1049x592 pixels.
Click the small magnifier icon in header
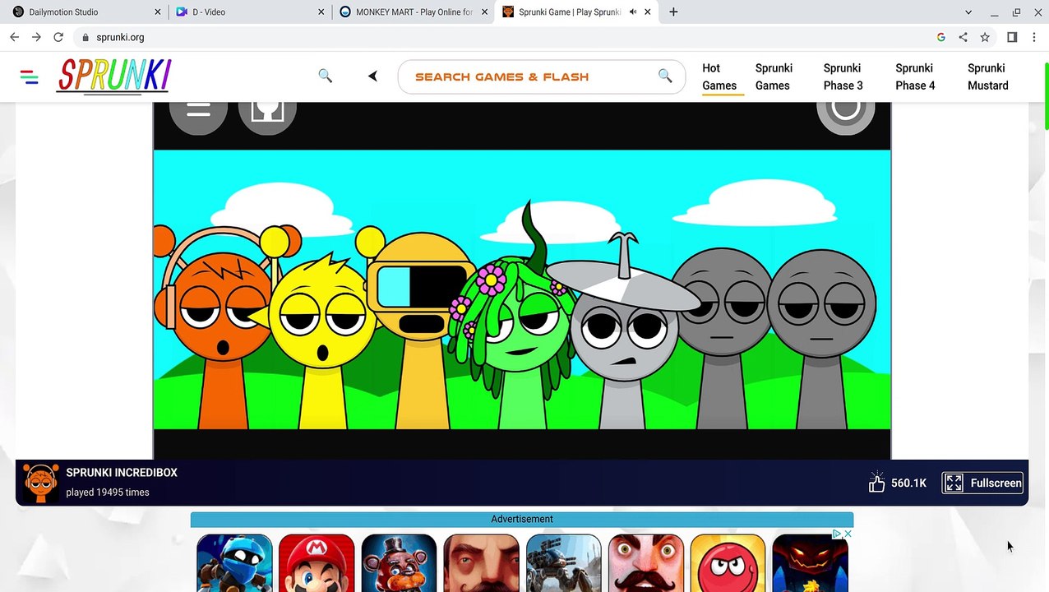pyautogui.click(x=326, y=76)
